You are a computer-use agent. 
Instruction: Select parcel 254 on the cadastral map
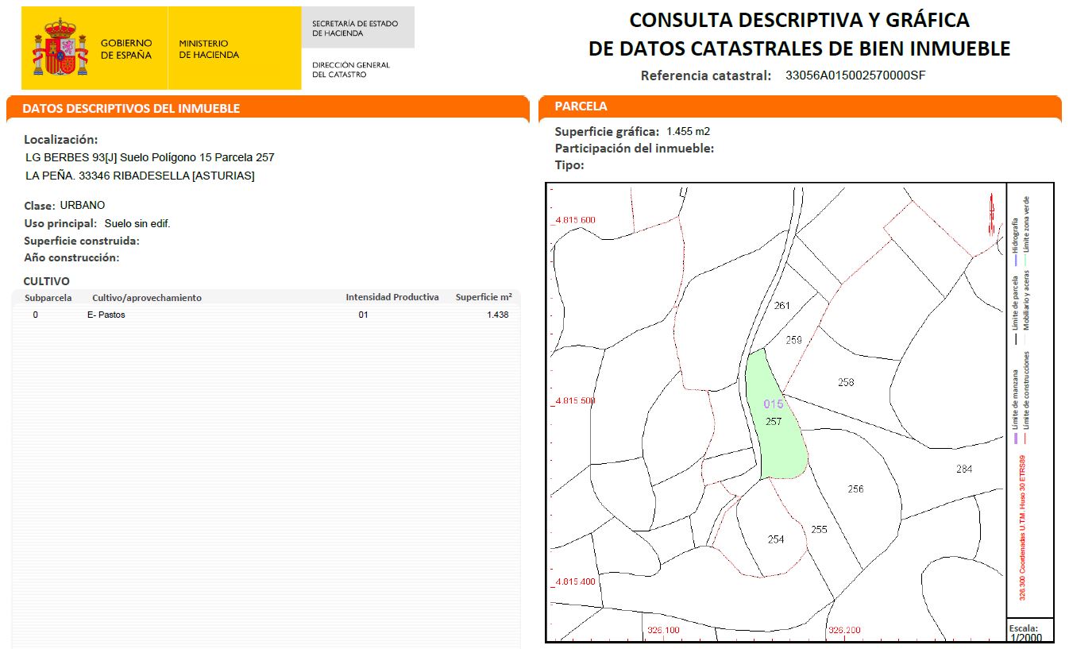coord(776,539)
